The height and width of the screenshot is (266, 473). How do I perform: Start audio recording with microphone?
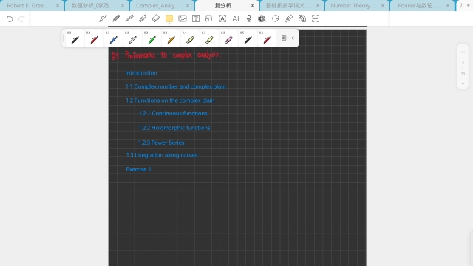pos(249,18)
